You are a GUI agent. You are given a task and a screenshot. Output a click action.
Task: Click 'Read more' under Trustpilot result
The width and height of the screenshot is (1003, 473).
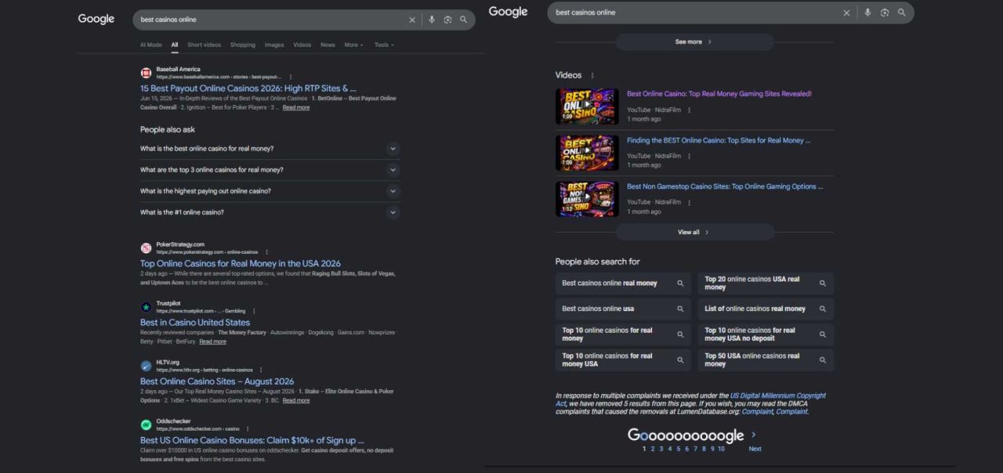click(212, 341)
